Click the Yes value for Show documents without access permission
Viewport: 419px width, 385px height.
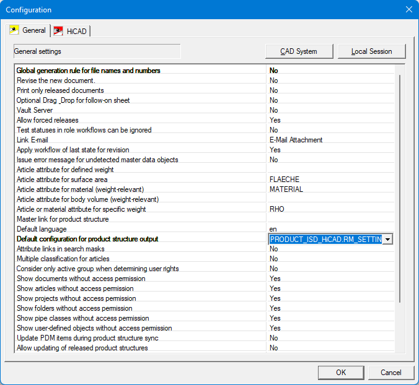[275, 279]
